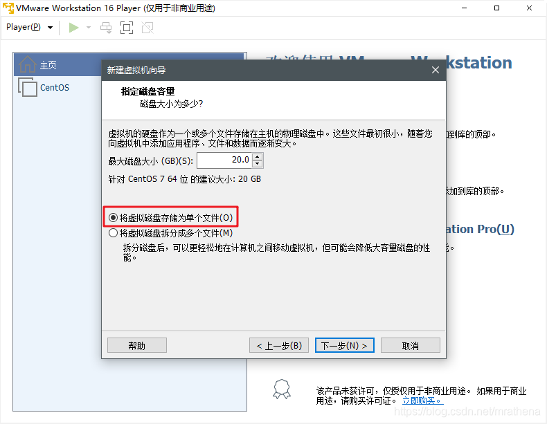Select the CentOS virtual machine
Viewport: 547px width, 424px height.
click(55, 87)
